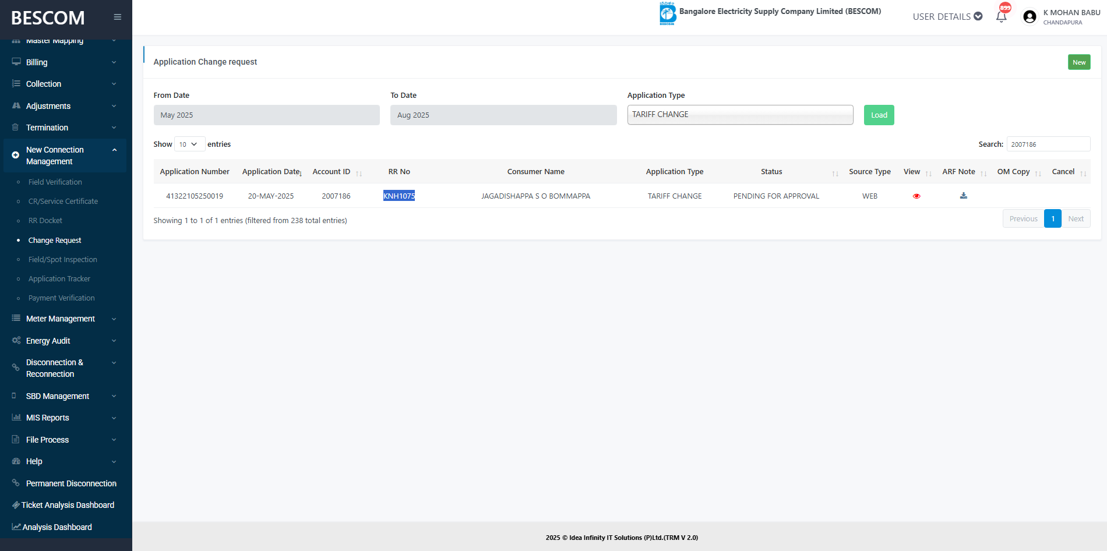The width and height of the screenshot is (1107, 551).
Task: Open the Application Tracker submenu item
Action: click(59, 279)
